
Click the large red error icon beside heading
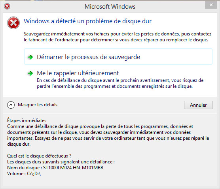[x=13, y=23]
